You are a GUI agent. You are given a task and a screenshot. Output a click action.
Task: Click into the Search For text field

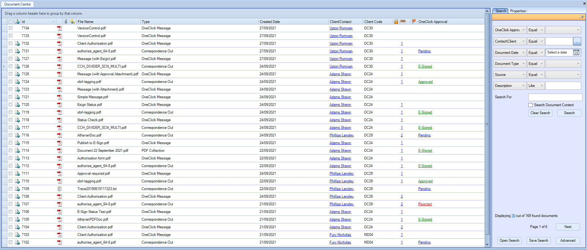click(555, 97)
